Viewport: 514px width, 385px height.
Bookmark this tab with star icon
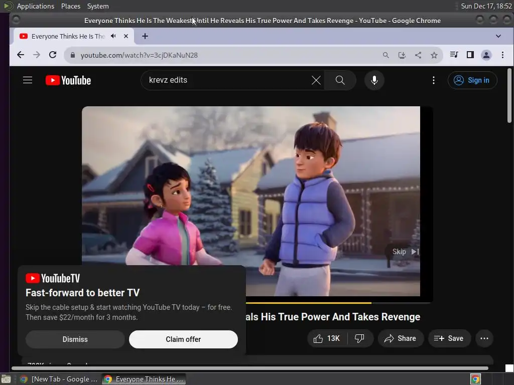click(x=434, y=55)
